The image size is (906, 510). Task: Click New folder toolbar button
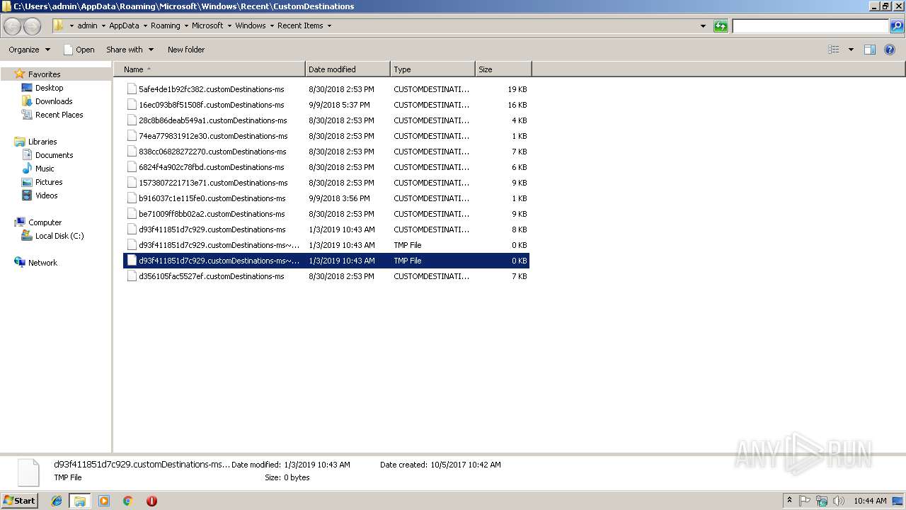186,50
